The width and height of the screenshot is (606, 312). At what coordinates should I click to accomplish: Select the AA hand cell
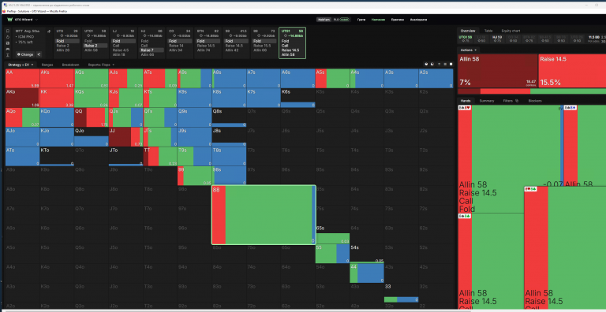point(22,78)
